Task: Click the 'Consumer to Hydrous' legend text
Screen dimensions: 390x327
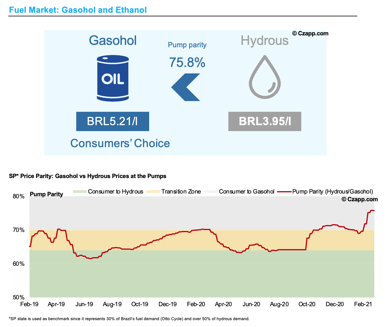Action: pyautogui.click(x=116, y=192)
